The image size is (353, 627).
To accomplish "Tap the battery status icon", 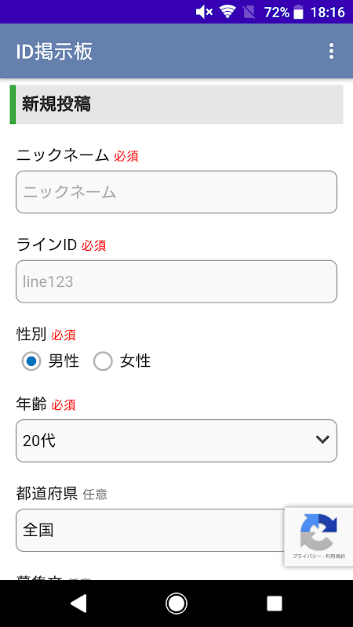I will pyautogui.click(x=298, y=13).
